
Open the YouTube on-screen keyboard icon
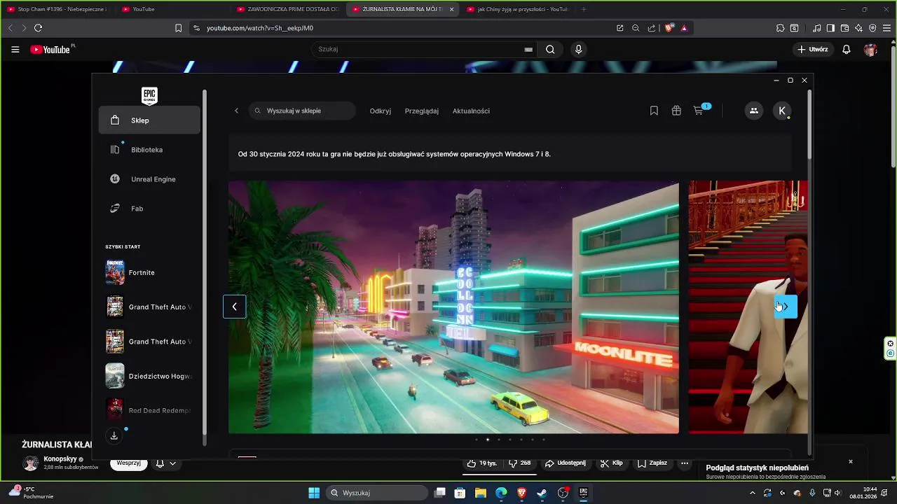[x=528, y=50]
